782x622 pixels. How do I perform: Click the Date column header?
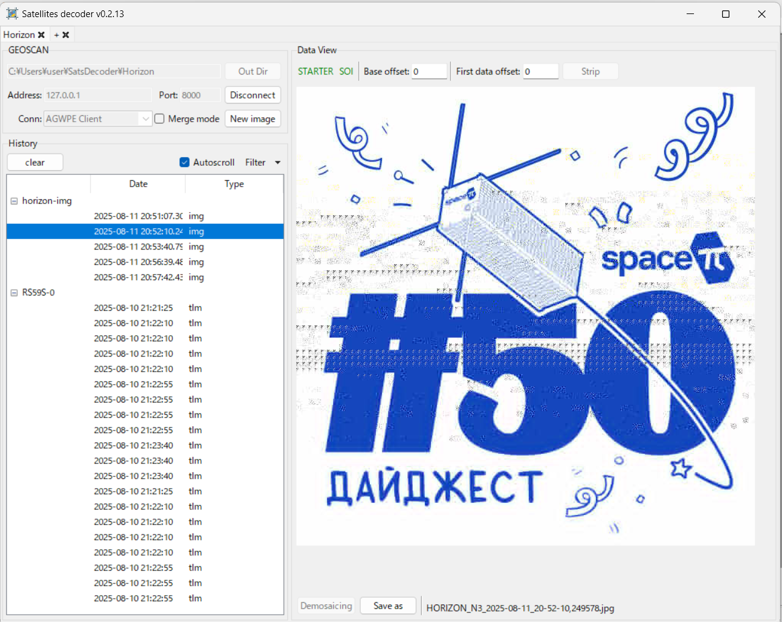tap(138, 184)
